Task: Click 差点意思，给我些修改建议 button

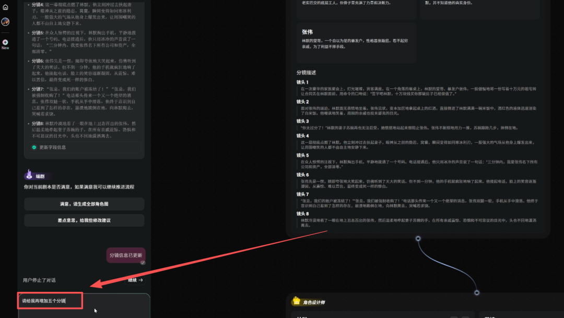Action: [84, 220]
